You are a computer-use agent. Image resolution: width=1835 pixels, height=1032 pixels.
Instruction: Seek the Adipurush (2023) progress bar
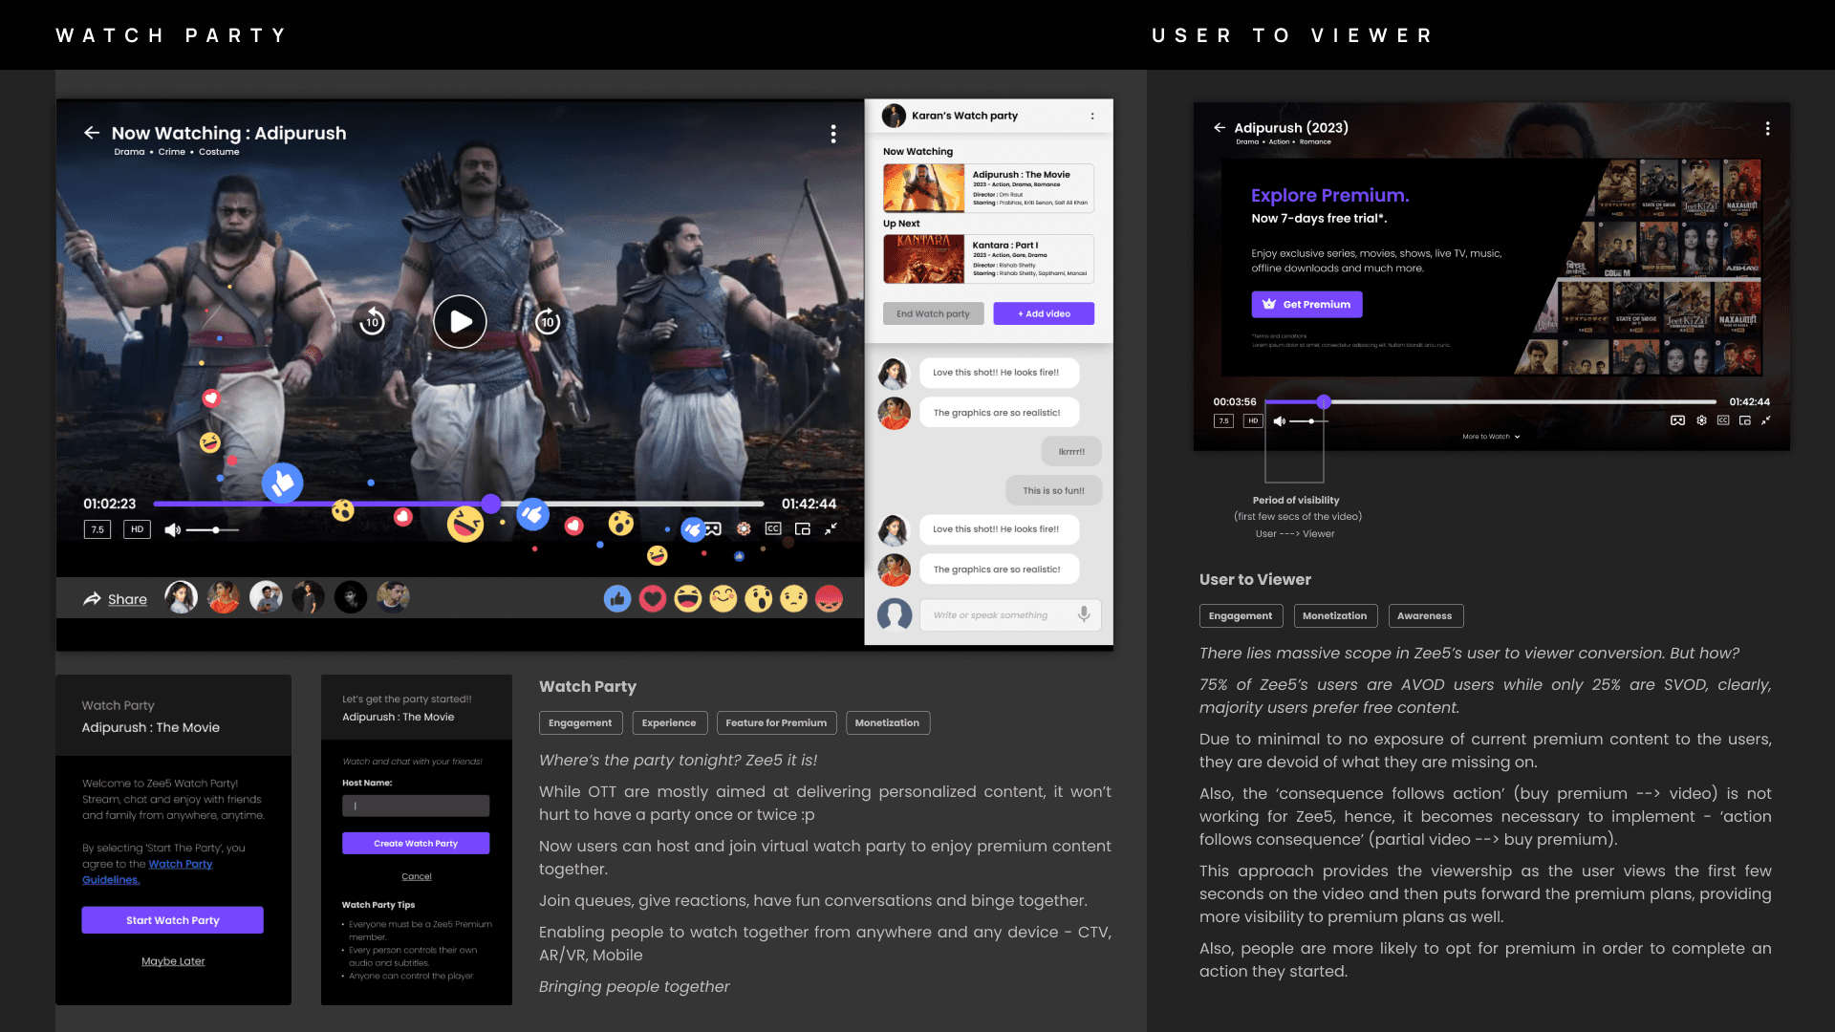click(x=1491, y=402)
